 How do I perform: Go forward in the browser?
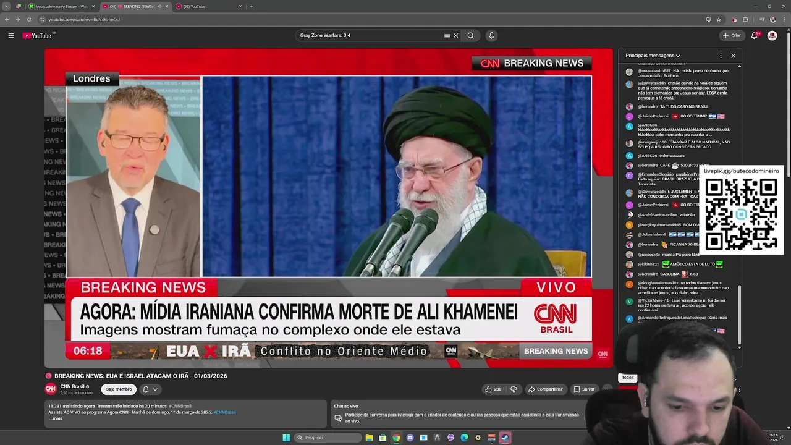click(x=18, y=19)
